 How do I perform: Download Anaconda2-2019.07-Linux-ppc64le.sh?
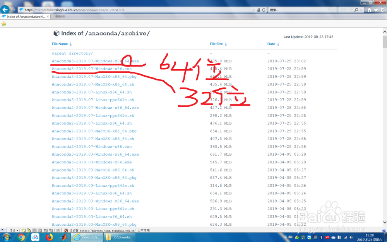tap(93, 115)
